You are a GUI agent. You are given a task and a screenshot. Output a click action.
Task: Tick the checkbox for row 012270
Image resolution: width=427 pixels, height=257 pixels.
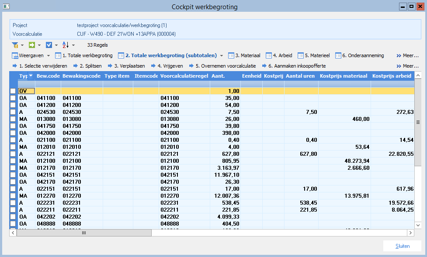13,196
